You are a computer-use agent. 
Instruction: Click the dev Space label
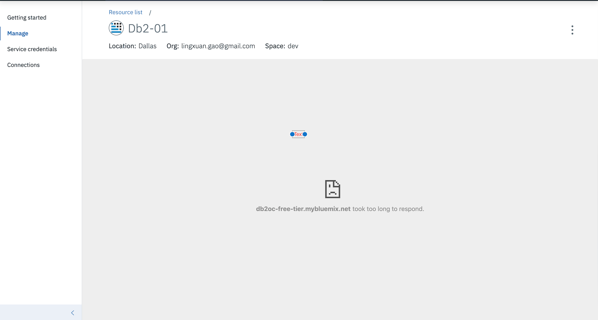click(293, 46)
